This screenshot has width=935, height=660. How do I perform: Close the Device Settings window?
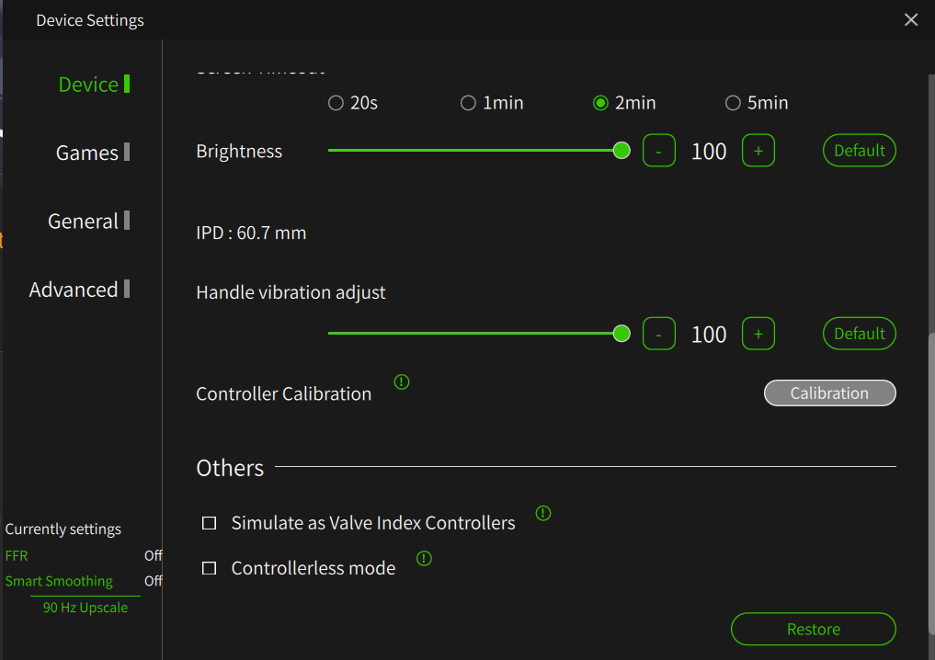(911, 19)
